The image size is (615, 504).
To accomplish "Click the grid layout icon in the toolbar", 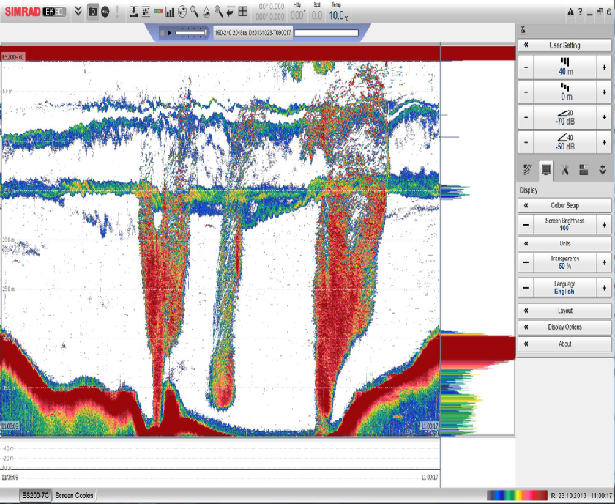I will (242, 12).
